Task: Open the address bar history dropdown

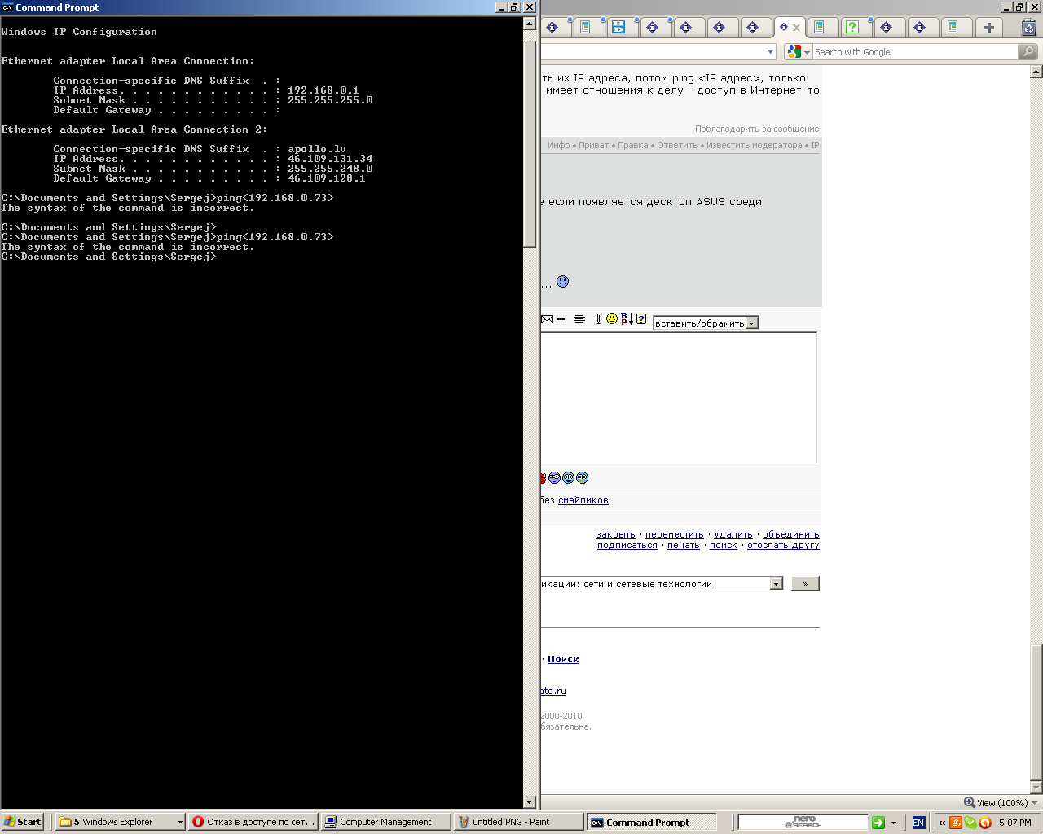Action: pyautogui.click(x=770, y=52)
